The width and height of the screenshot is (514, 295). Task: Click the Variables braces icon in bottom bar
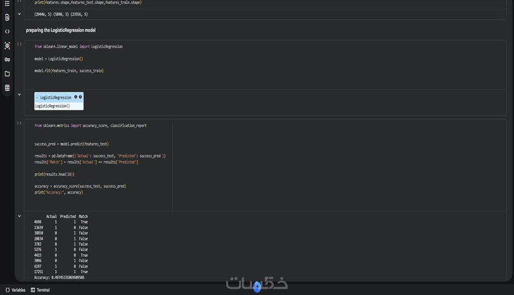click(x=8, y=290)
